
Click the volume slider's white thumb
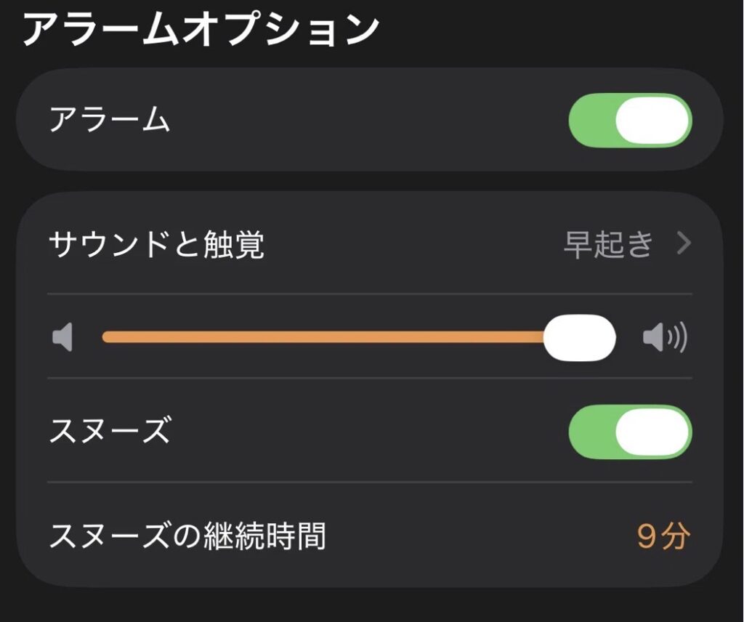[x=580, y=337]
